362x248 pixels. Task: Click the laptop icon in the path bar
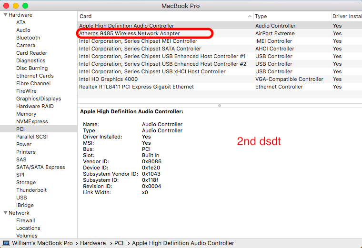[6, 243]
